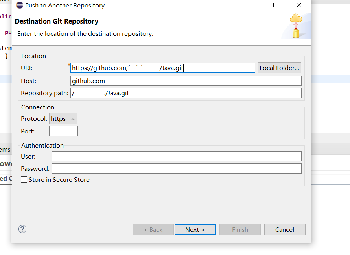Click the 'Enter the location of the destination repository.' text
The image size is (350, 255).
tap(85, 34)
